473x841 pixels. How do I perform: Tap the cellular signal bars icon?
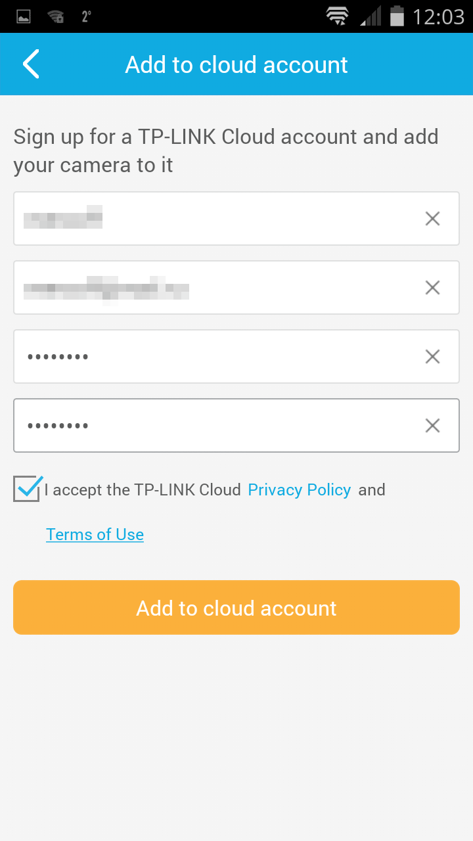tap(371, 16)
